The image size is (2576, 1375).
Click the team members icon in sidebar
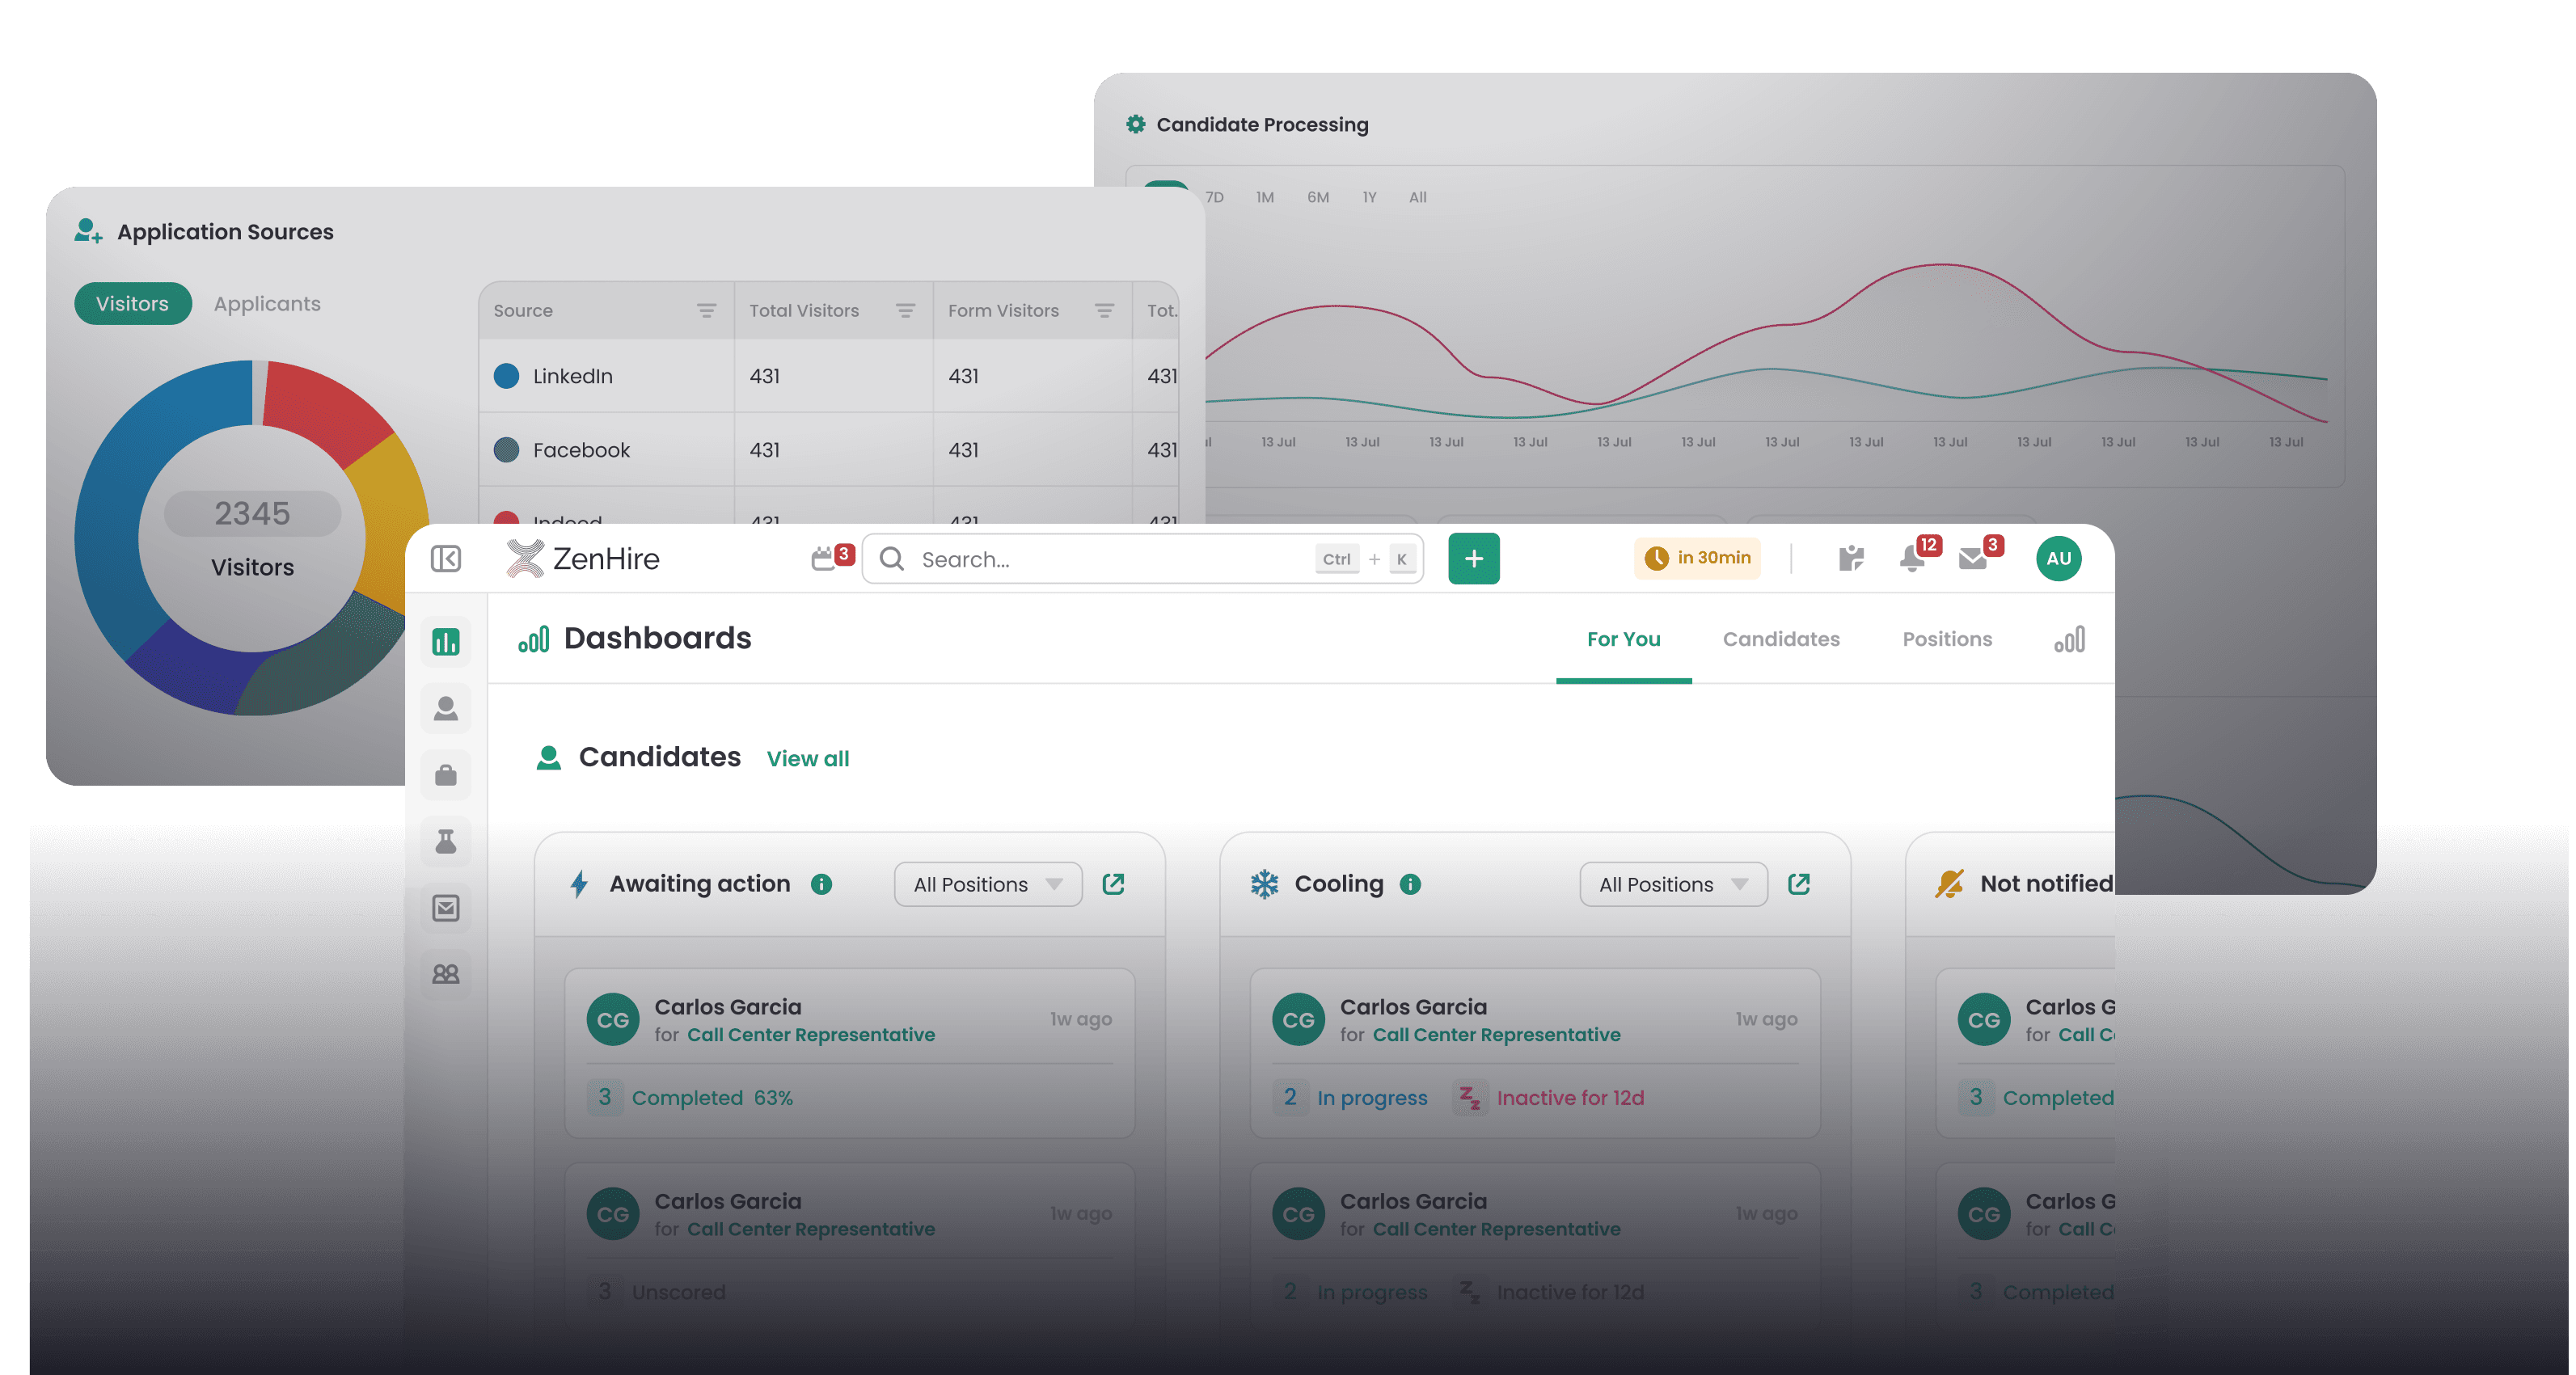[445, 974]
